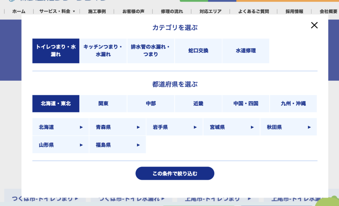Image resolution: width=339 pixels, height=206 pixels.
Task: Expand the サービス・料金 navigation dropdown
Action: [57, 11]
